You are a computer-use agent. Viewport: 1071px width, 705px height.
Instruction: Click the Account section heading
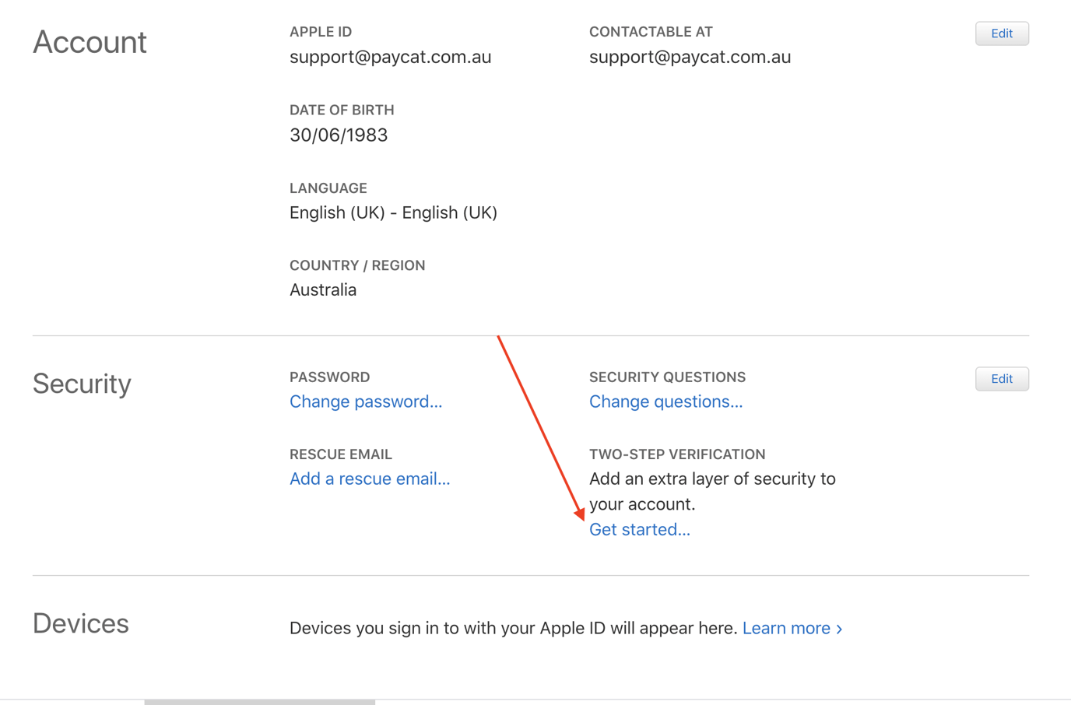point(90,42)
